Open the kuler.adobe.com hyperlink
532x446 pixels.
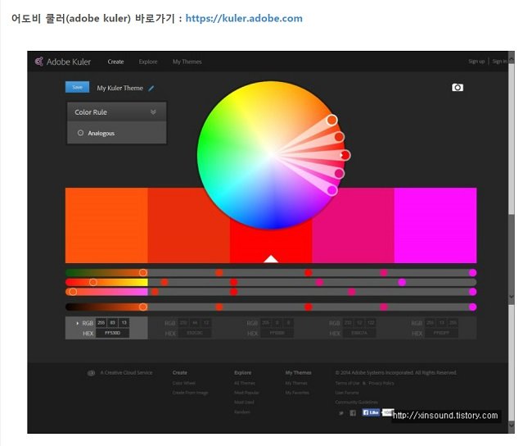pos(244,18)
